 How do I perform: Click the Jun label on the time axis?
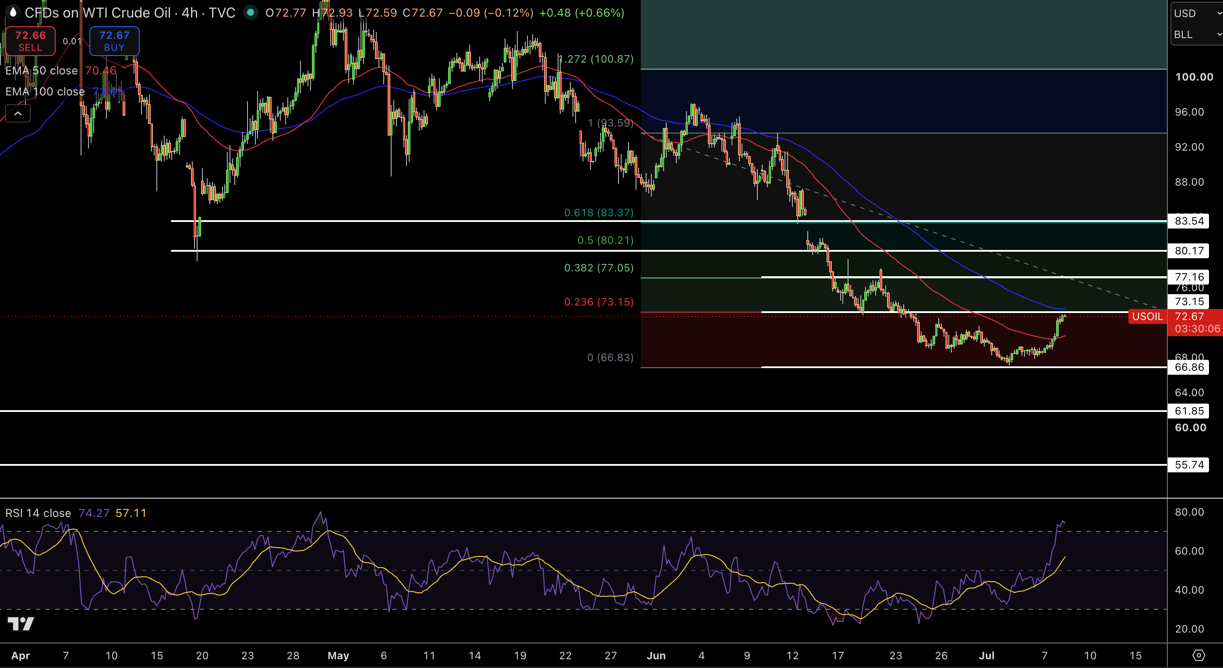[x=656, y=656]
